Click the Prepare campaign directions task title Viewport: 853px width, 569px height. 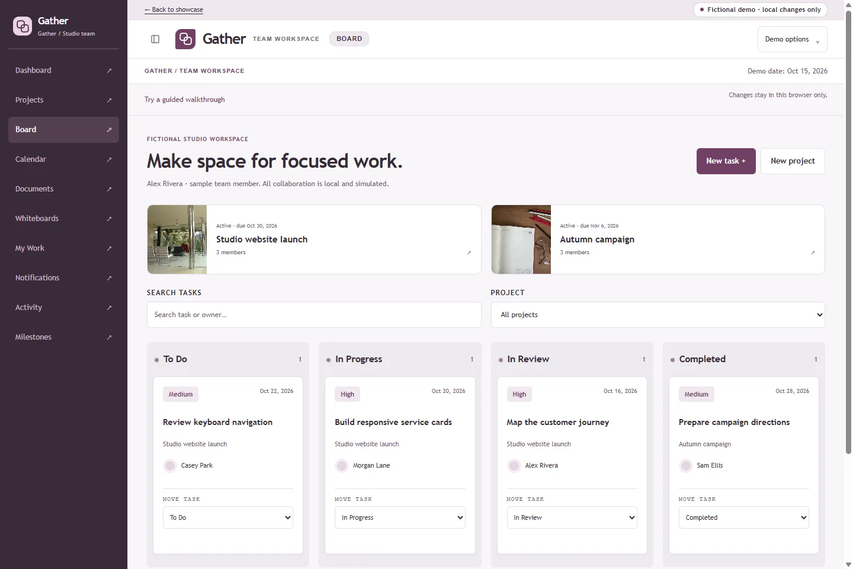[x=735, y=423]
